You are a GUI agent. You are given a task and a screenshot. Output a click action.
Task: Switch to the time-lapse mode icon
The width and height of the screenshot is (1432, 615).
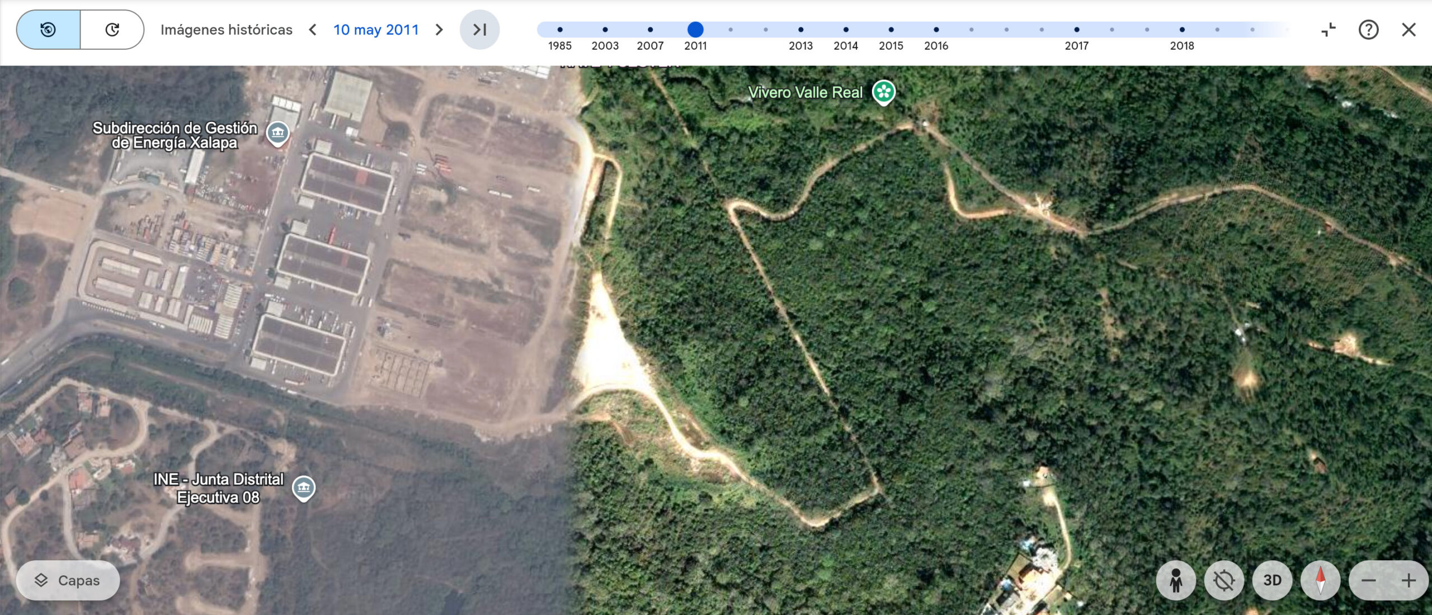112,30
